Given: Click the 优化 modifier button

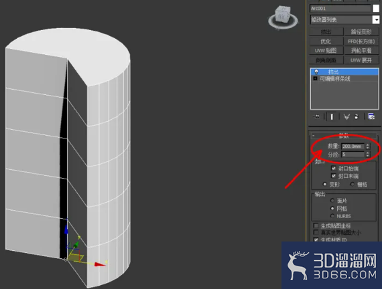Looking at the screenshot, I should point(326,41).
